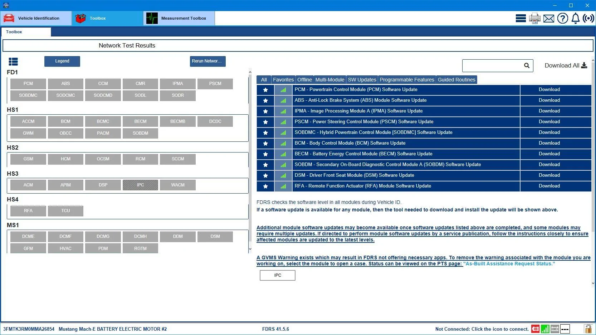Toggle favorite star for PSCM Software Update
The height and width of the screenshot is (335, 596).
265,122
